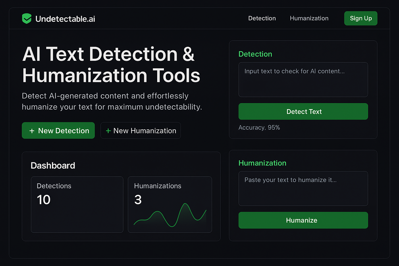The image size is (399, 266).
Task: Click the Undetectable.ai brand name
Action: [65, 19]
